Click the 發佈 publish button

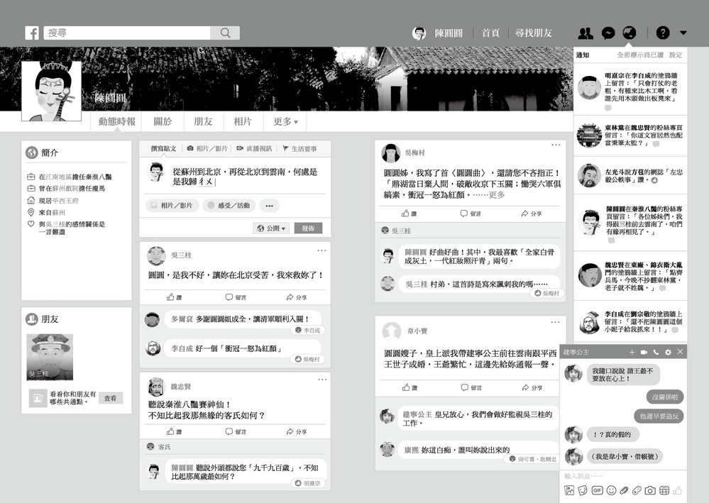pos(308,228)
